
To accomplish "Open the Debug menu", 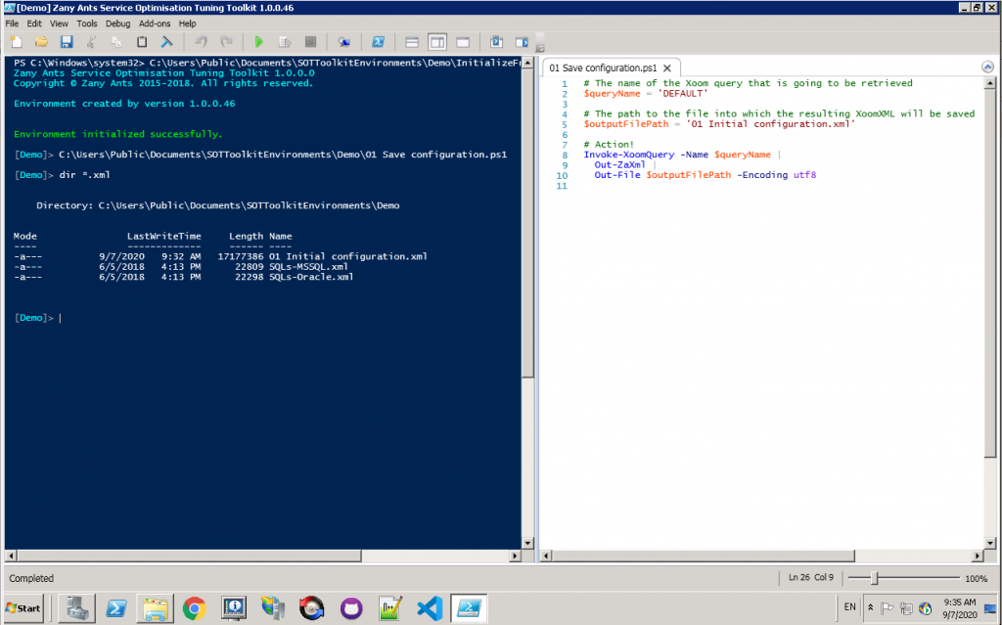I will [x=117, y=23].
